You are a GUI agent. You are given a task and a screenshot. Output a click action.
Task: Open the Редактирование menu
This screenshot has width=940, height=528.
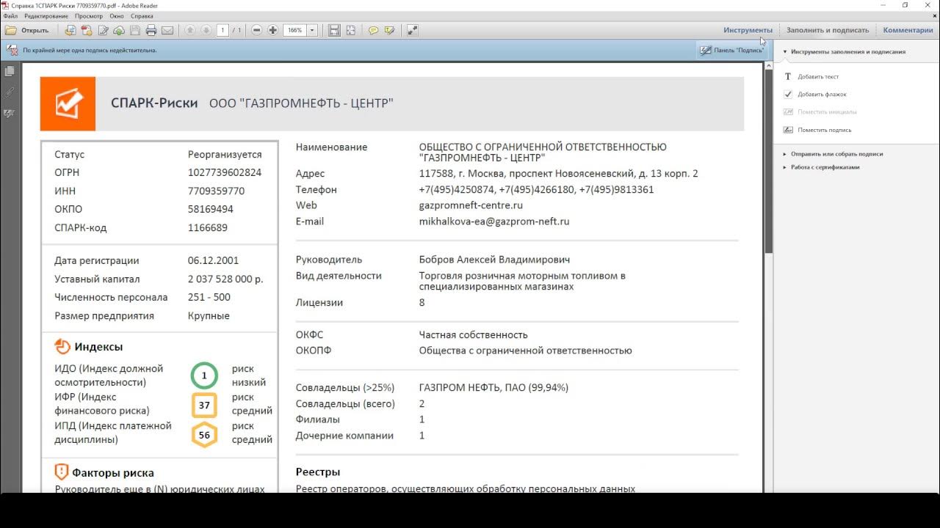[x=46, y=15]
